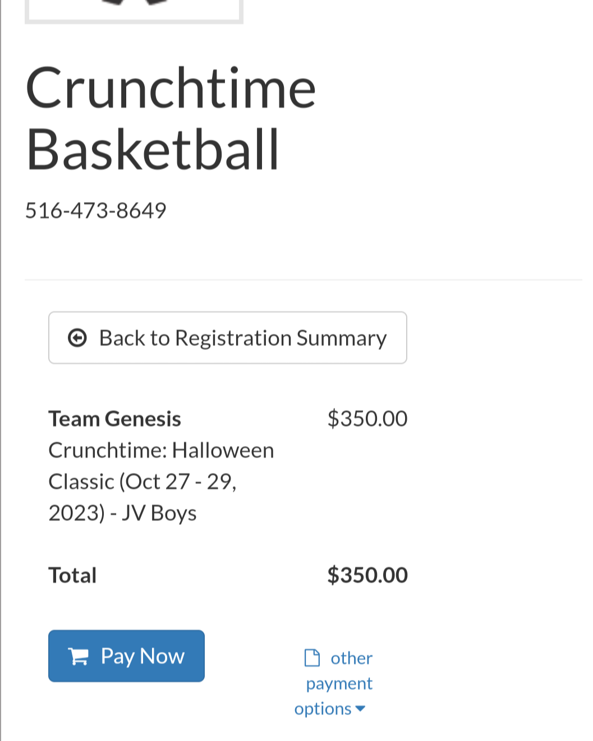Click the Team Genesis item name
Viewport: 593px width, 741px height.
115,419
